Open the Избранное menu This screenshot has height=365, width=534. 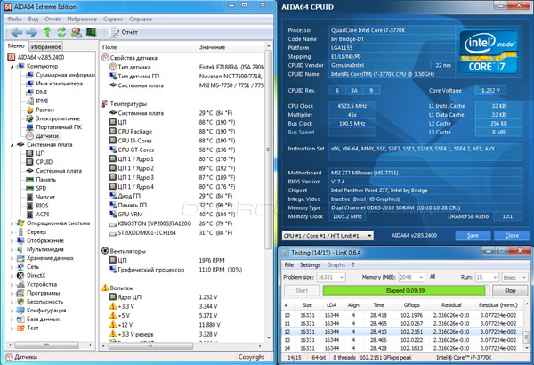[82, 19]
